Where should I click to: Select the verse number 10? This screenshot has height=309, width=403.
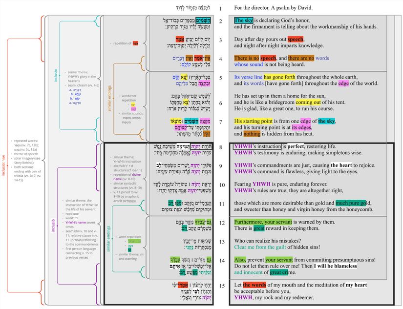pos(220,185)
